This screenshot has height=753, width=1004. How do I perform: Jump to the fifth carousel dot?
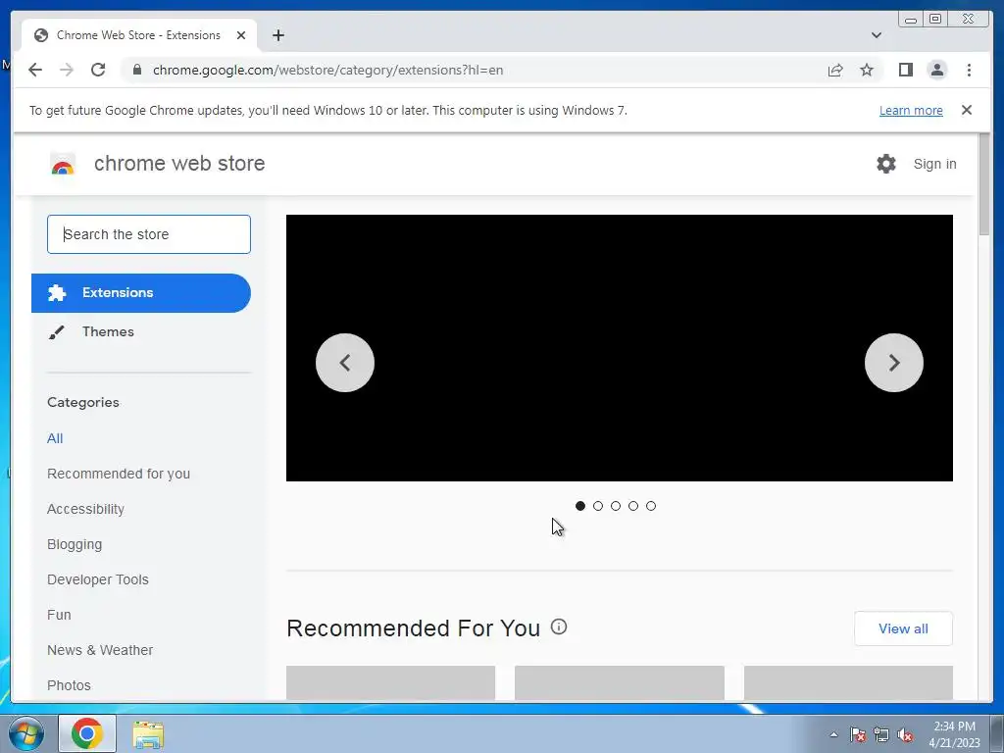[651, 506]
